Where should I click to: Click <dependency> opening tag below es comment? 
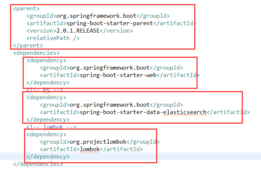point(46,97)
